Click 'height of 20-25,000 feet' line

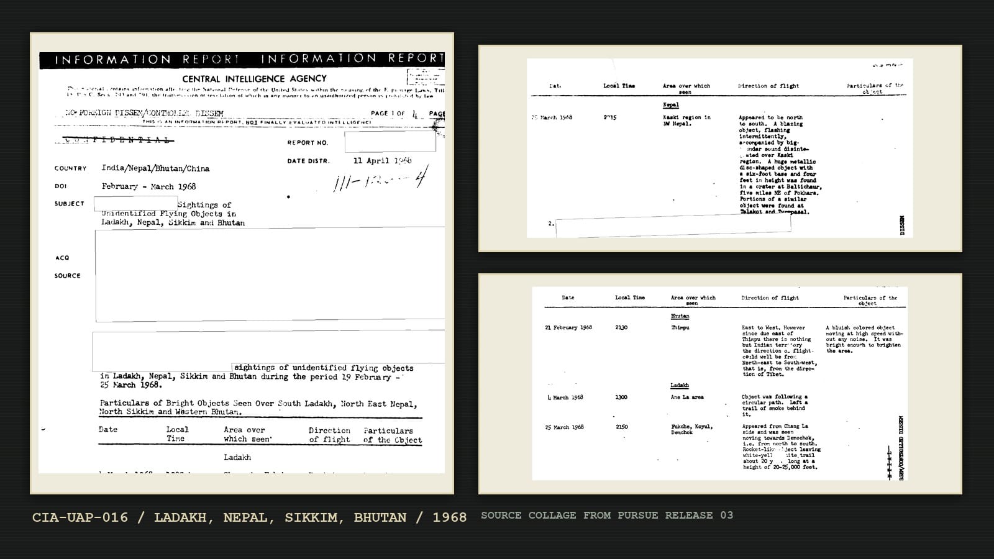(780, 467)
